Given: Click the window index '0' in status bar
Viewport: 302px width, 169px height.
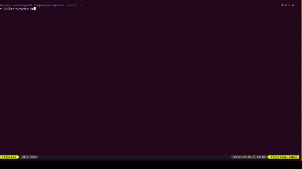Looking at the screenshot, I should pyautogui.click(x=24, y=157).
